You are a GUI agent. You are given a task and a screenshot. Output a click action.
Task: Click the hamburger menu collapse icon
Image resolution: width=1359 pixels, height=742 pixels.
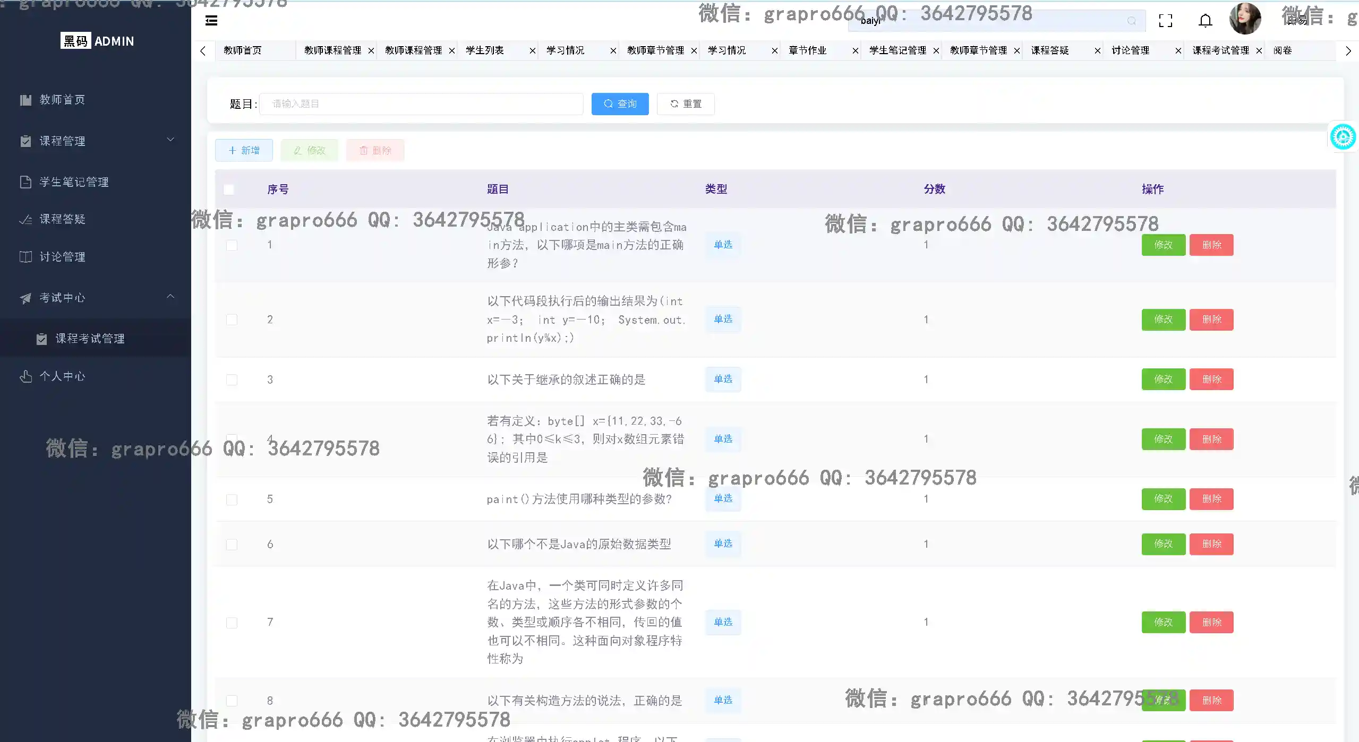click(x=211, y=21)
